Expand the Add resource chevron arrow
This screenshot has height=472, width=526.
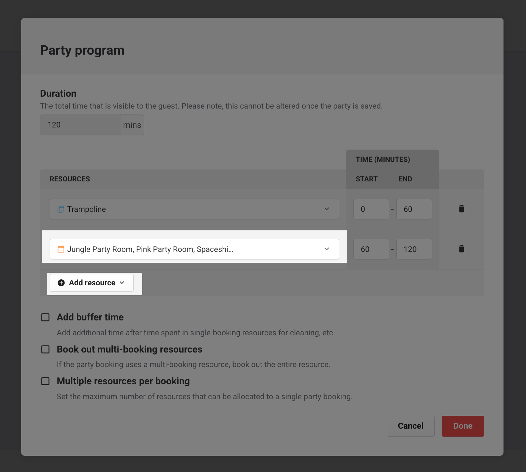click(x=122, y=283)
